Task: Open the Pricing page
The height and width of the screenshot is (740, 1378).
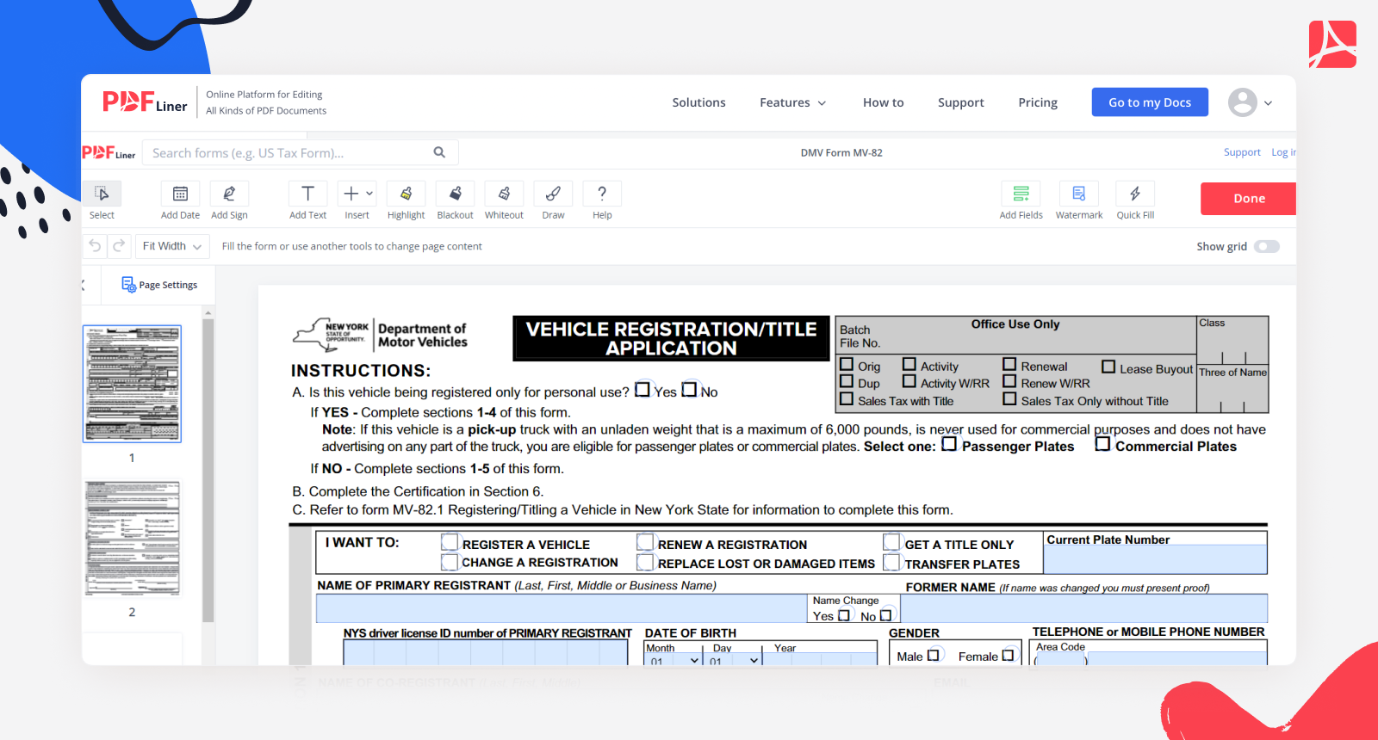Action: click(x=1037, y=102)
